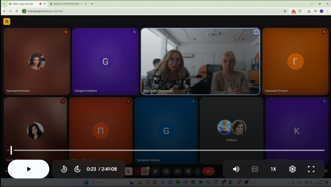Image resolution: width=331 pixels, height=187 pixels.
Task: Open File Explorer from taskbar
Action: point(140,182)
